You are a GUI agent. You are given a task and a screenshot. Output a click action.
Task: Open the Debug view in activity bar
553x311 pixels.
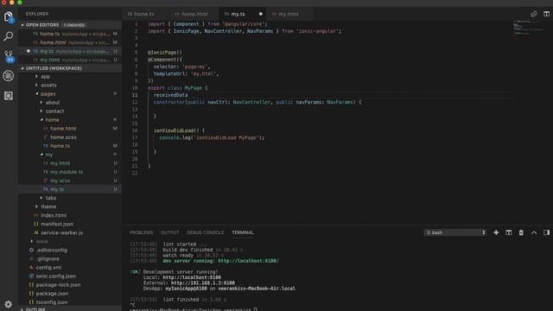click(9, 76)
